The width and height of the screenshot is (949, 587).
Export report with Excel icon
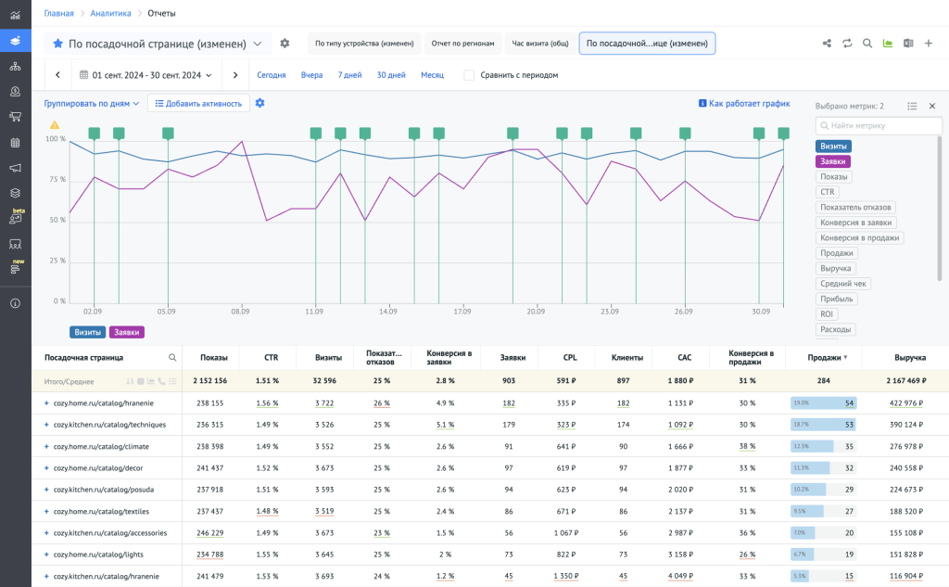pyautogui.click(x=908, y=44)
